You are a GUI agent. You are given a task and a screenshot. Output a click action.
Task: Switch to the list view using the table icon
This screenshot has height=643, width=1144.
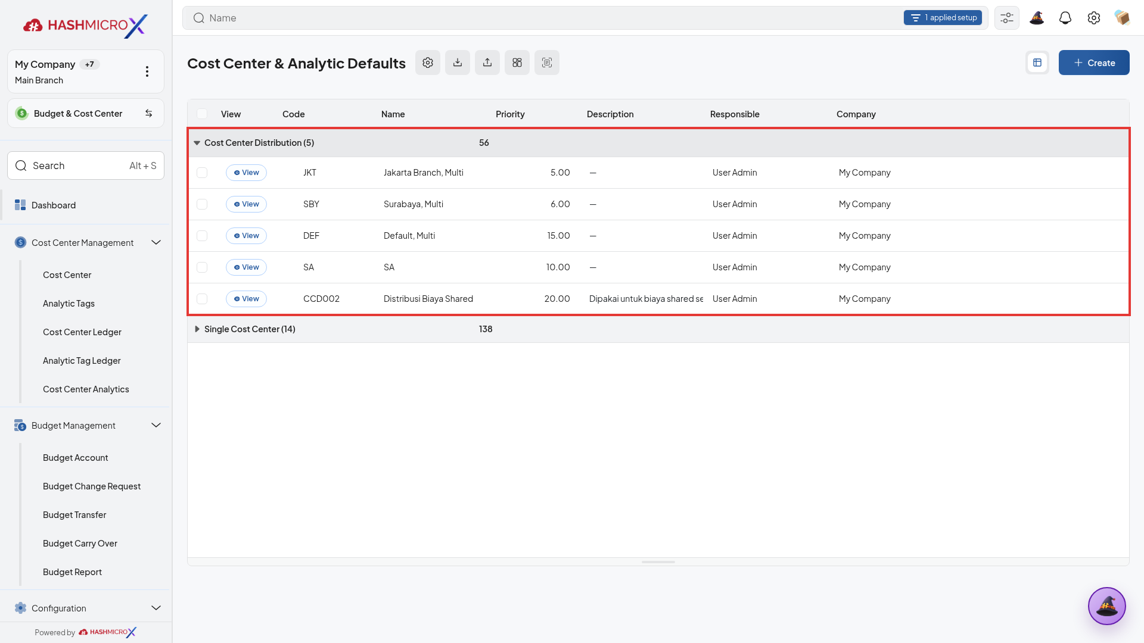point(1037,63)
